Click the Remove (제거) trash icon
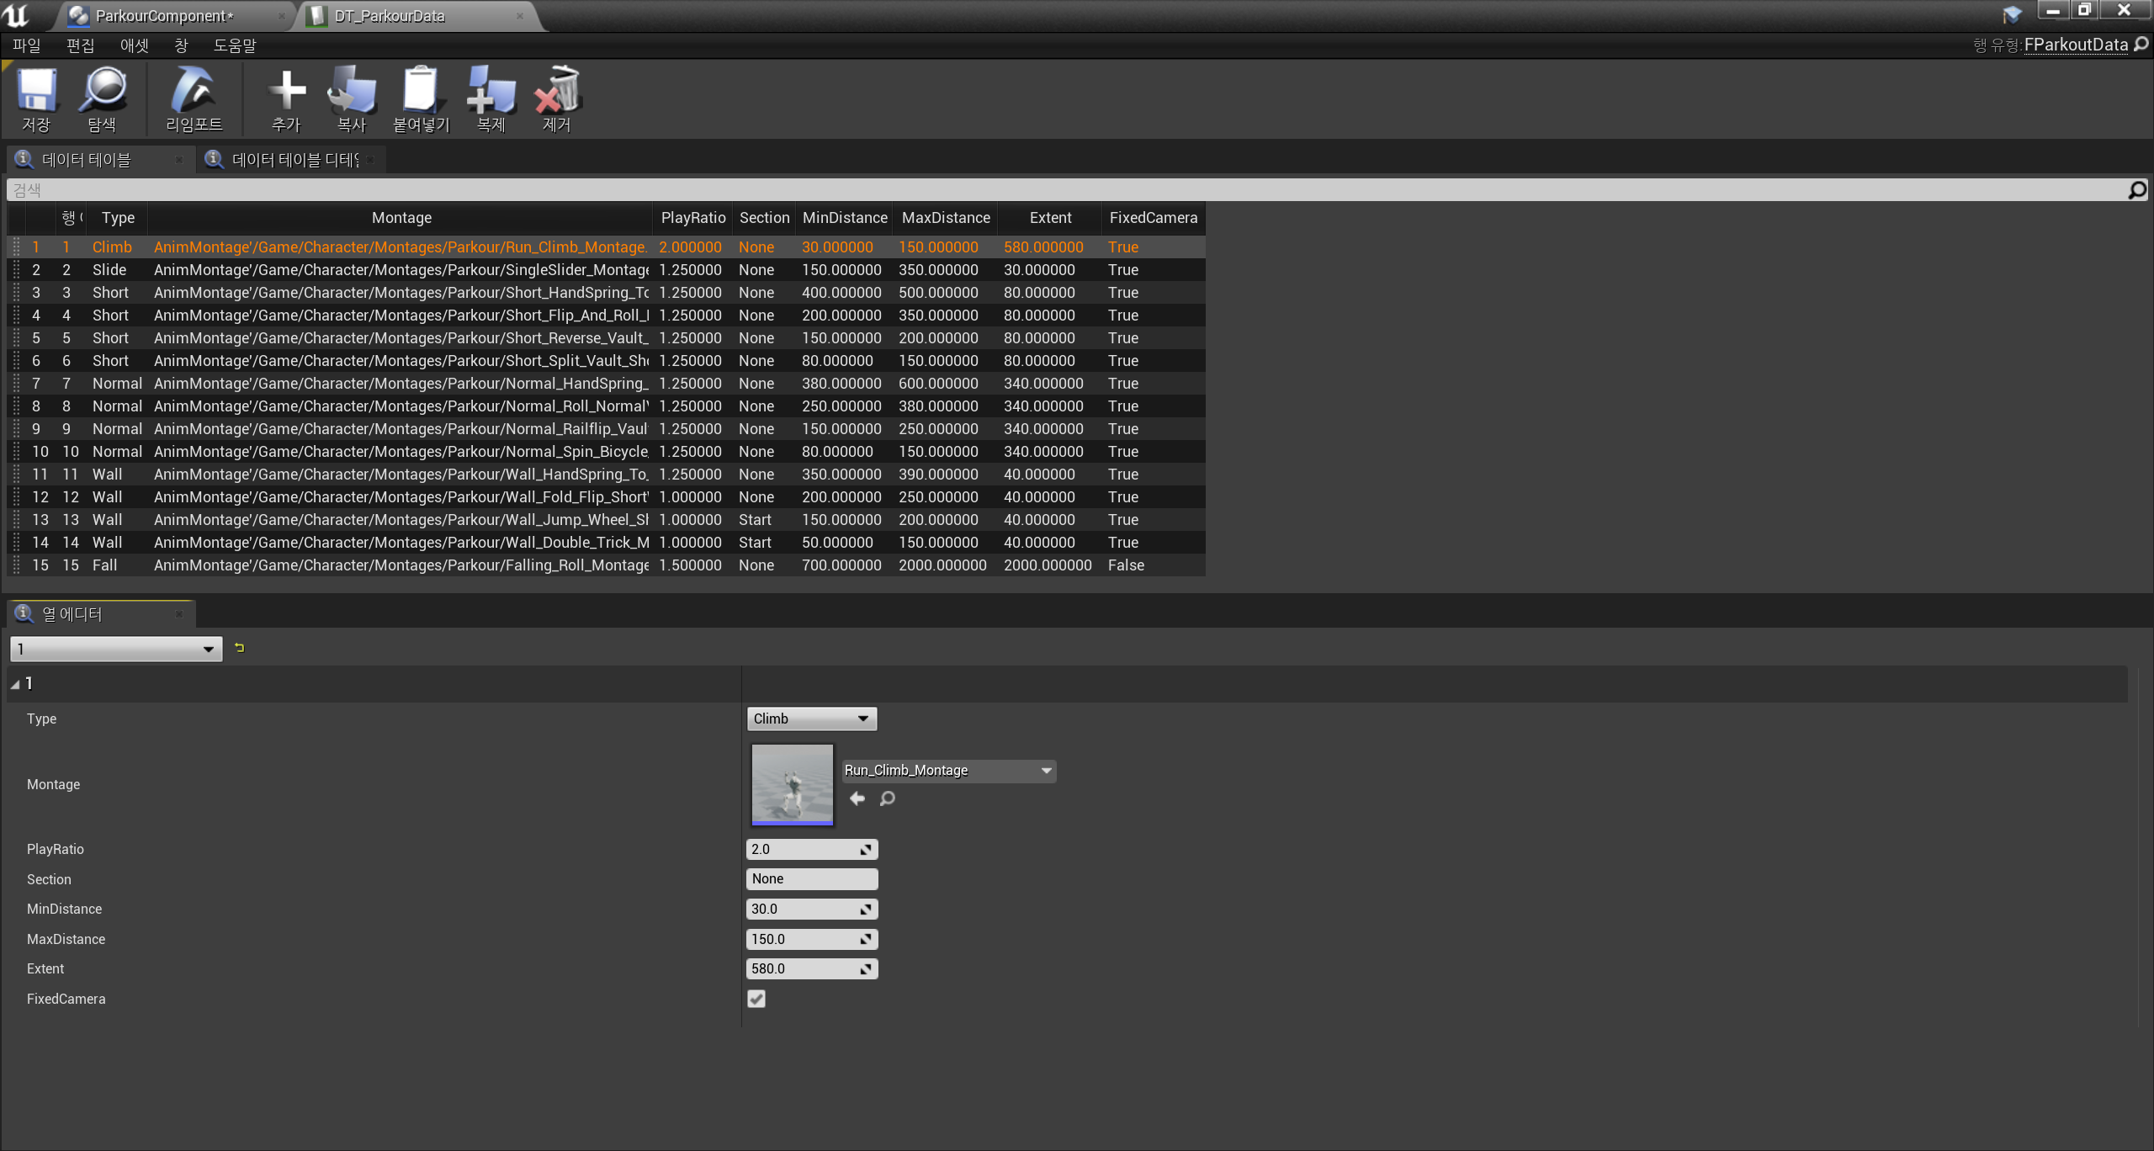The width and height of the screenshot is (2154, 1151). (557, 91)
